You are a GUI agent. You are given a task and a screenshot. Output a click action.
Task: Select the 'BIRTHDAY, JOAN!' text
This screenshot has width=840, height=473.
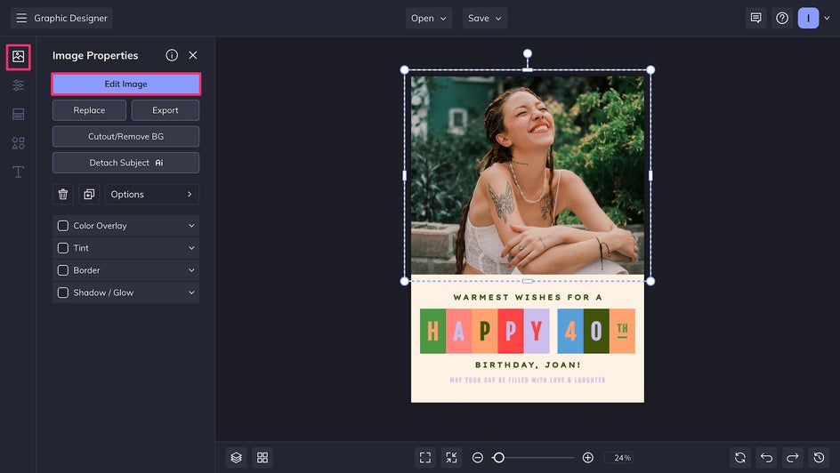coord(528,365)
